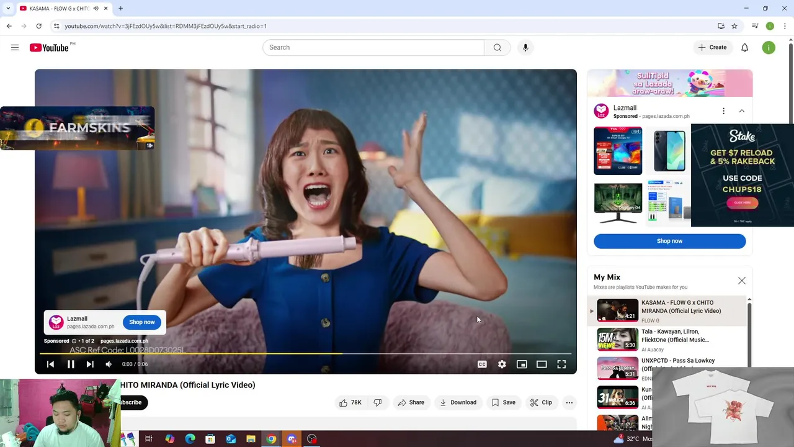The height and width of the screenshot is (447, 794).
Task: Play UNXPCTD - Pass Sa Lowkey
Action: coord(668,369)
